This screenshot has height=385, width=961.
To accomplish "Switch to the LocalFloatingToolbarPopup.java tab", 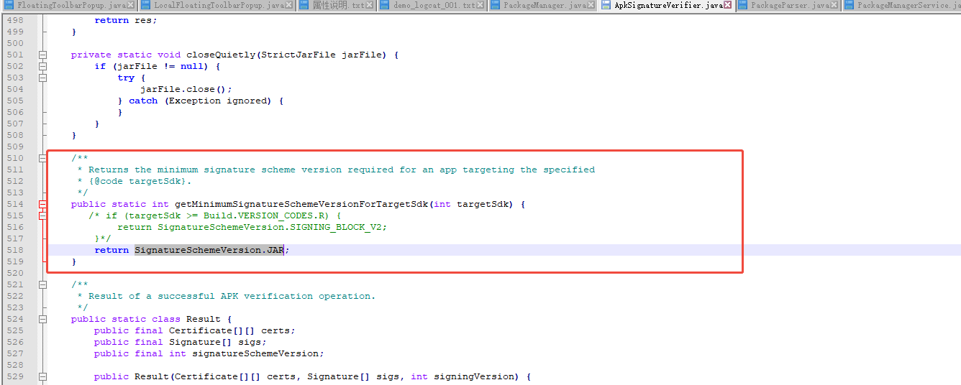I will [216, 6].
